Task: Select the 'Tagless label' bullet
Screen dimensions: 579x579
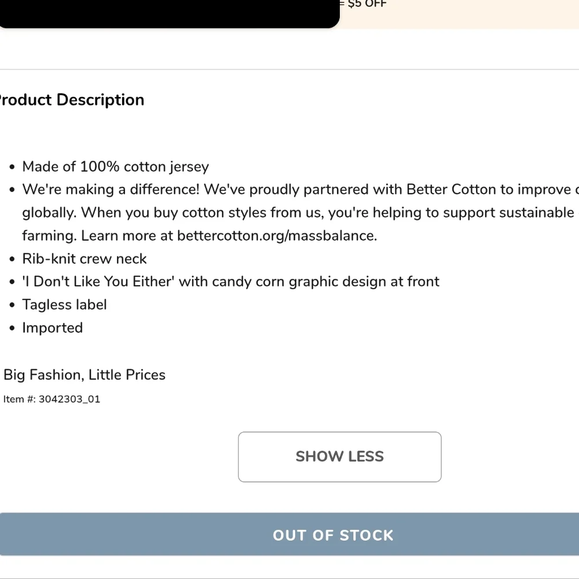Action: pos(64,305)
